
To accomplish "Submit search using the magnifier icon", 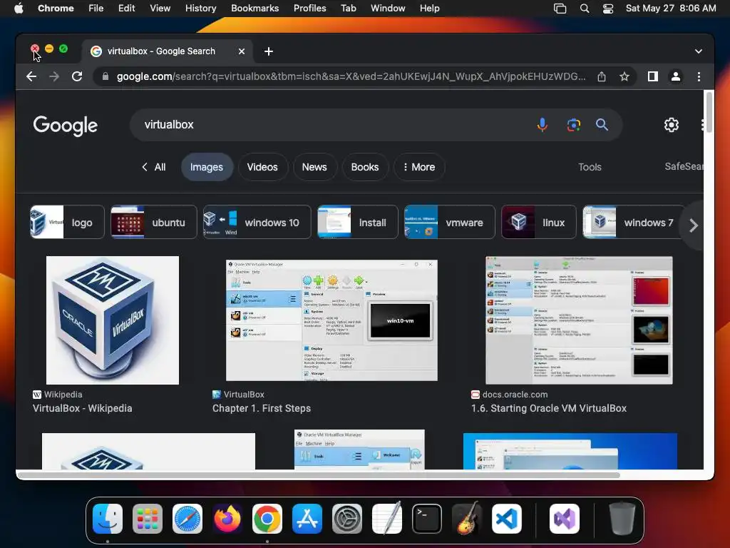I will click(602, 124).
